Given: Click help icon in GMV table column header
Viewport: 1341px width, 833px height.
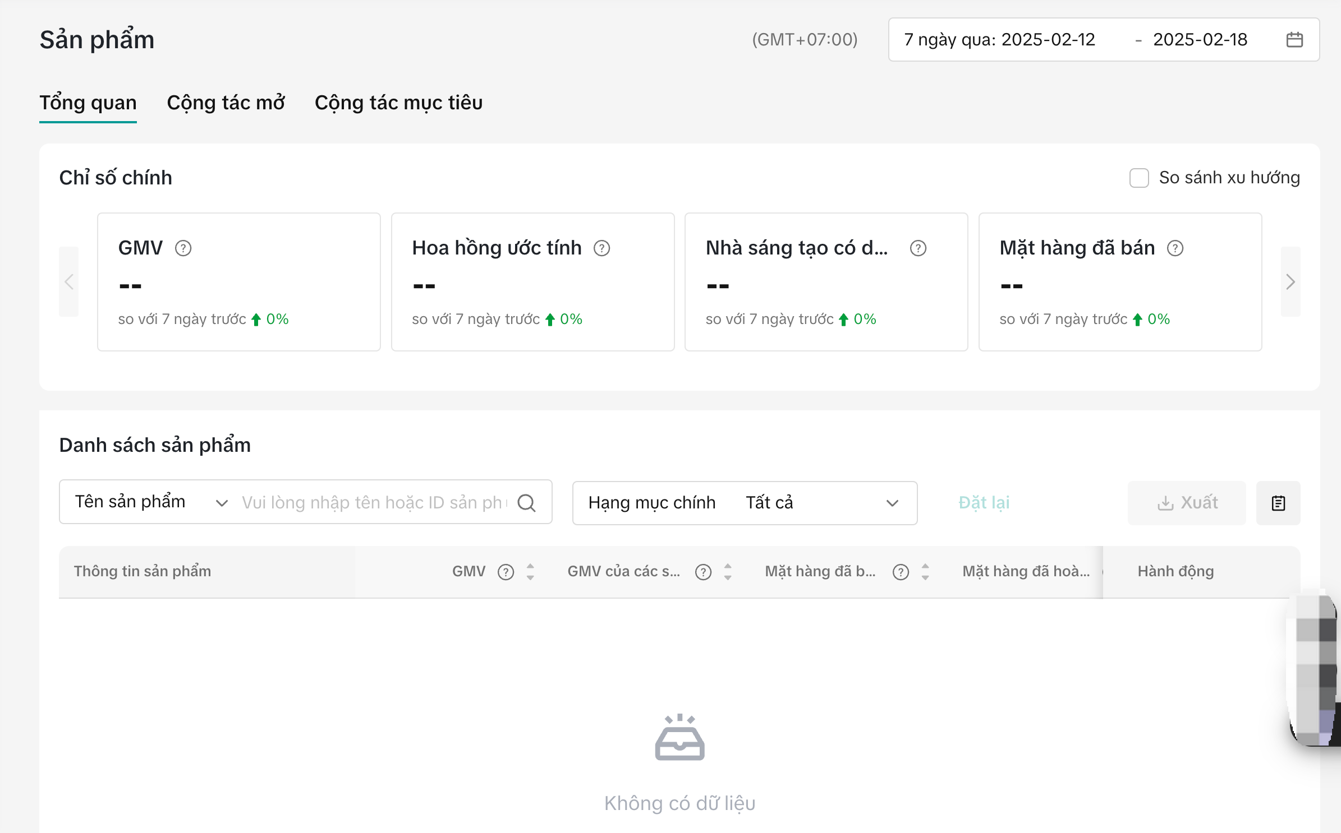Looking at the screenshot, I should click(506, 572).
